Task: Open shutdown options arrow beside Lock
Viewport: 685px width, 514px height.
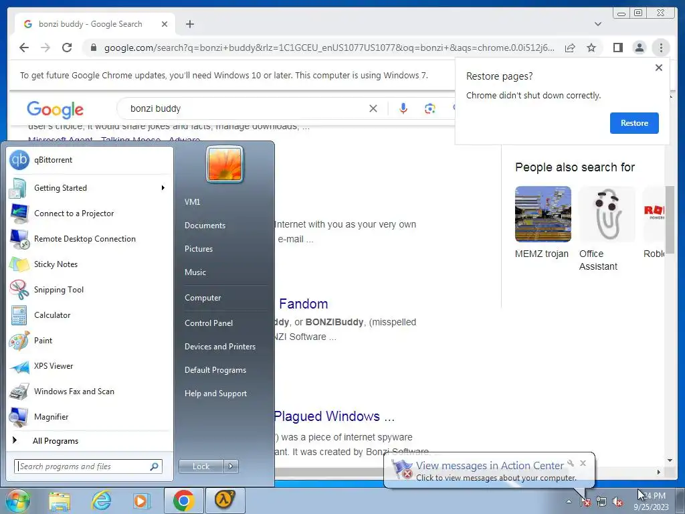Action: point(231,466)
